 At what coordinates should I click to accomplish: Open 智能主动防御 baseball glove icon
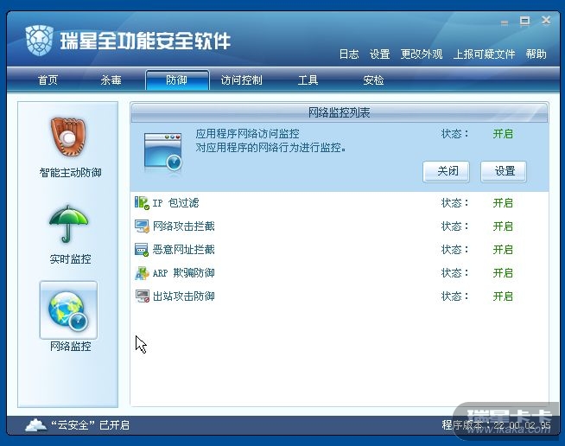click(x=68, y=136)
